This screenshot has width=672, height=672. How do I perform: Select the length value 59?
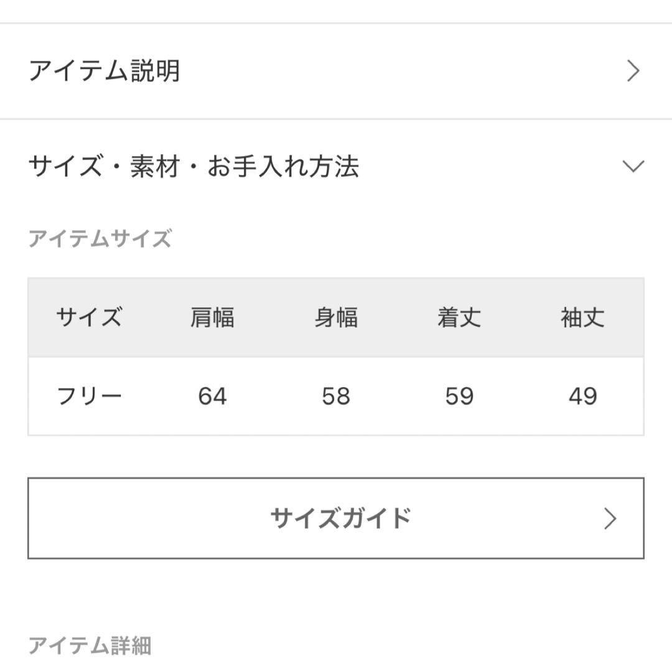[459, 396]
